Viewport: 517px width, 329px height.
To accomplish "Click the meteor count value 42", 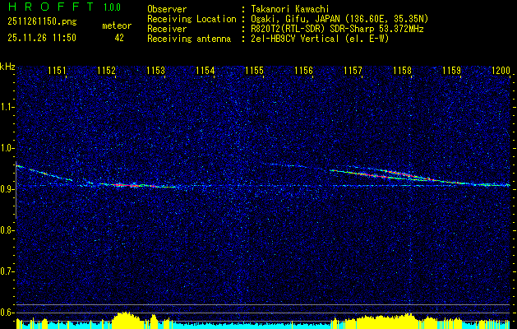I will [119, 38].
